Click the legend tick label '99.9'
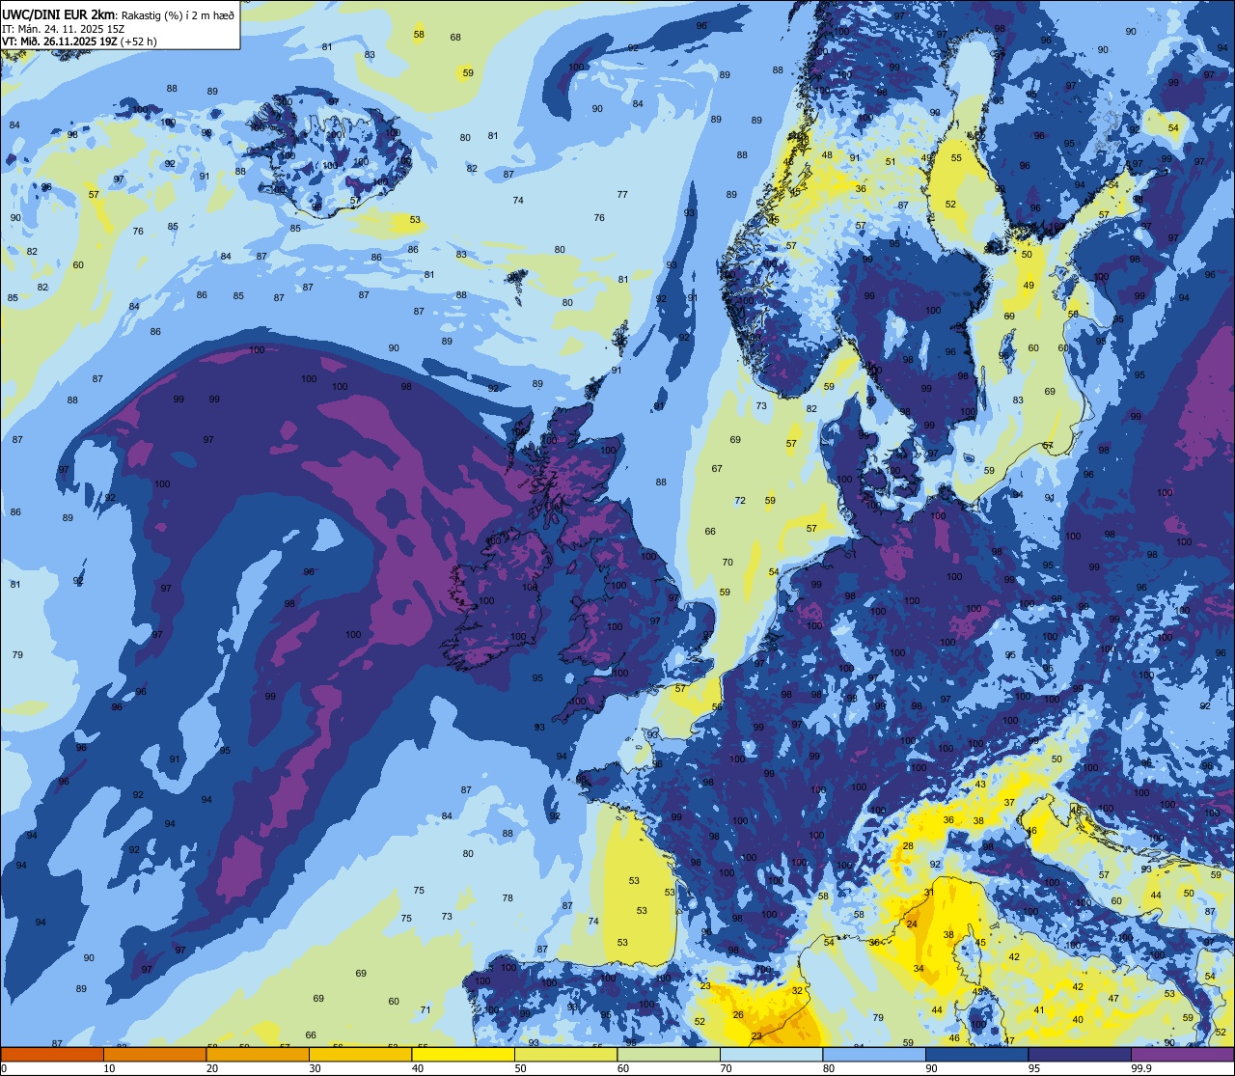This screenshot has height=1076, width=1235. click(1141, 1068)
